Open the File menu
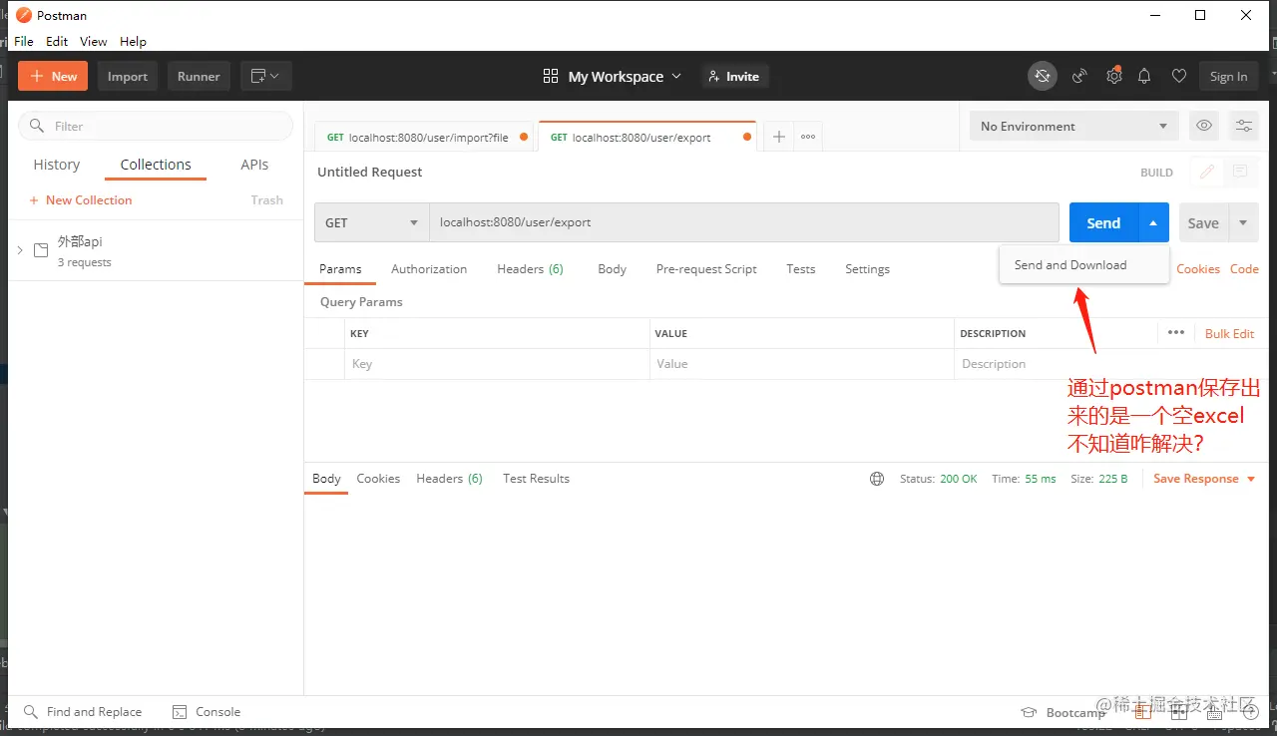The image size is (1277, 736). coord(24,41)
